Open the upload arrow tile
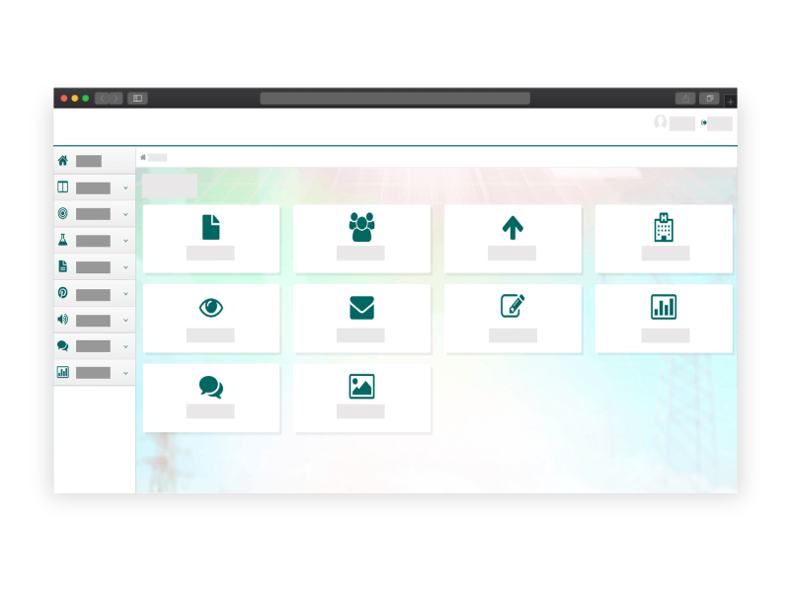Viewport: 790px width, 592px height. click(x=512, y=238)
